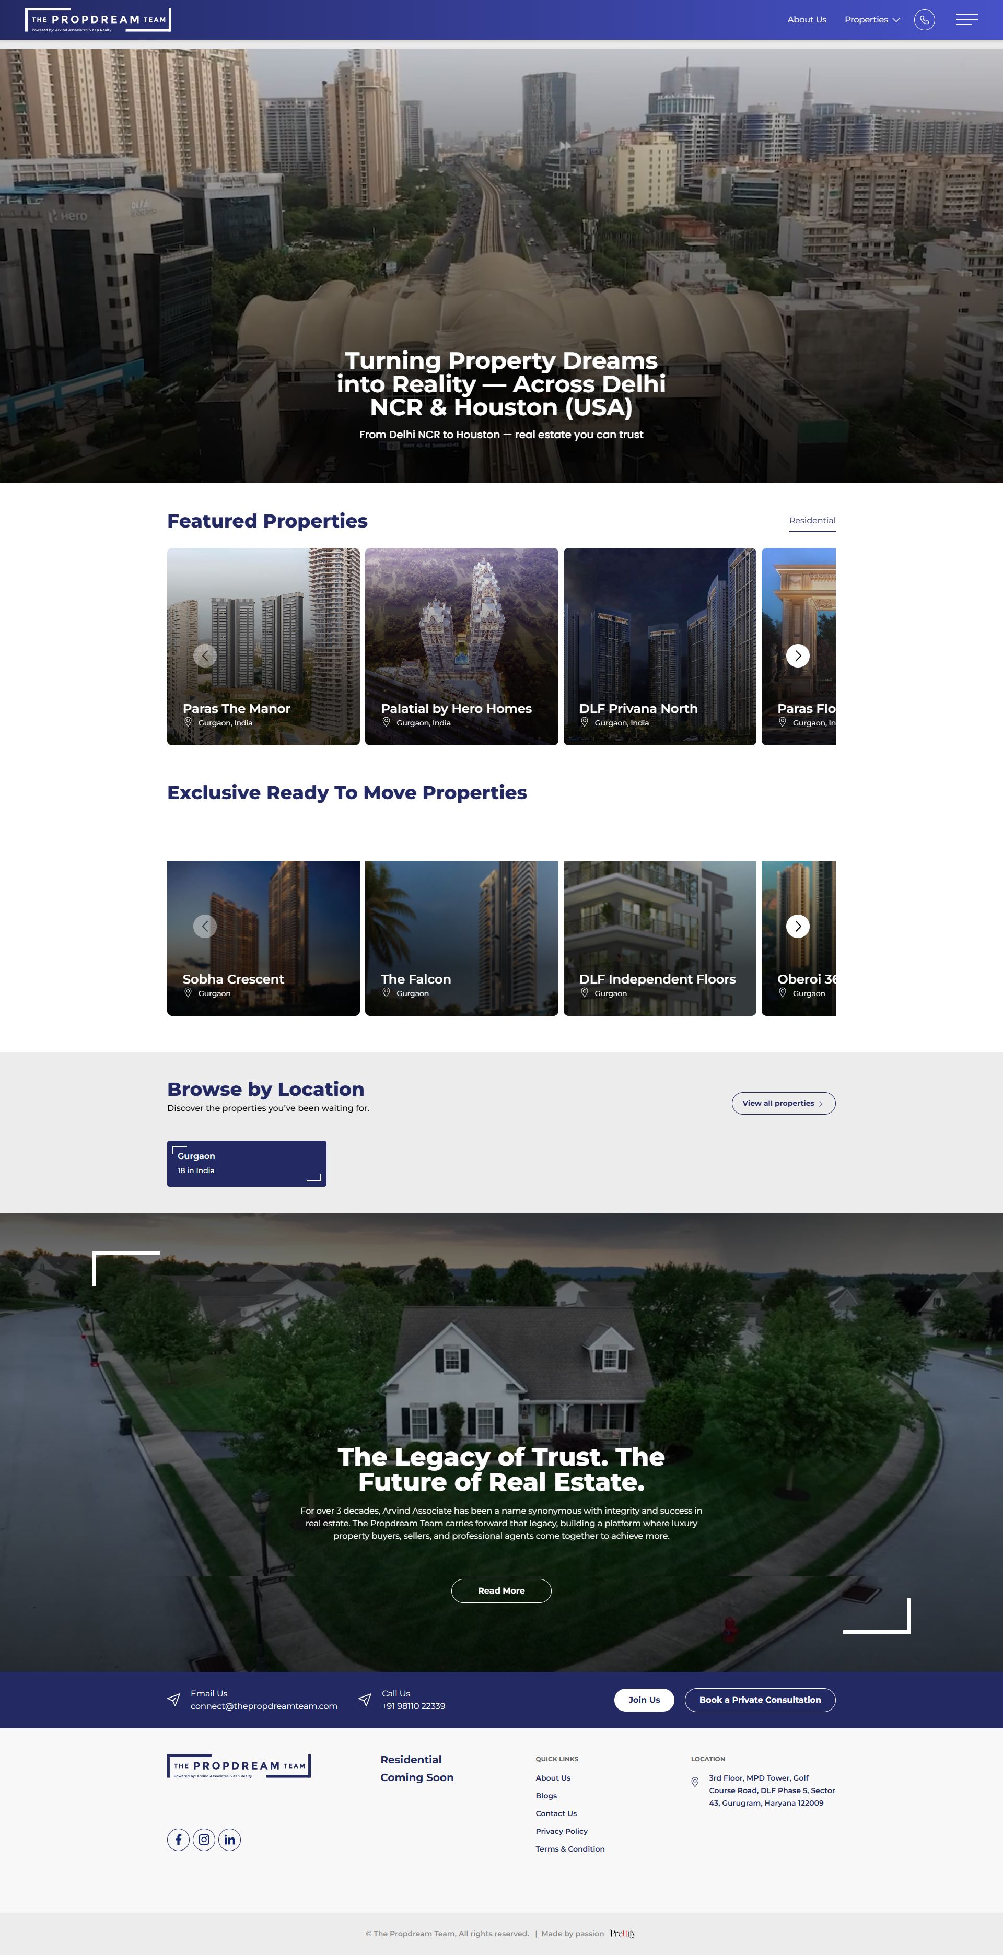Open footer Blogs quick link

546,1796
